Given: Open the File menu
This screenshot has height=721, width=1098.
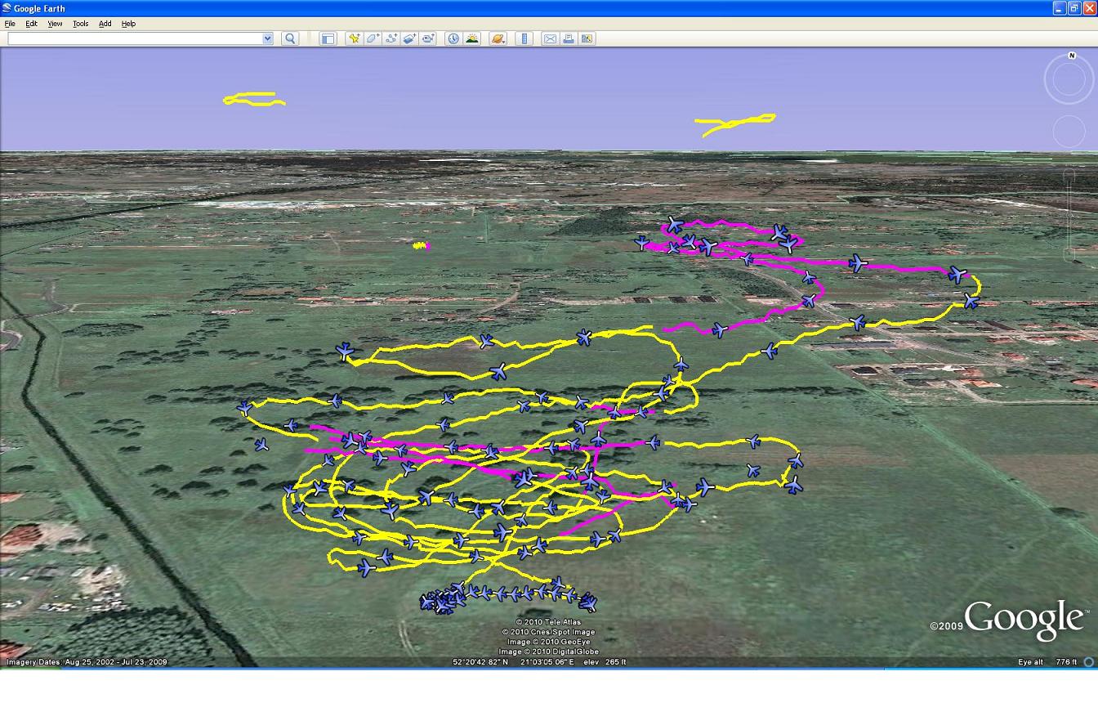Looking at the screenshot, I should 10,24.
